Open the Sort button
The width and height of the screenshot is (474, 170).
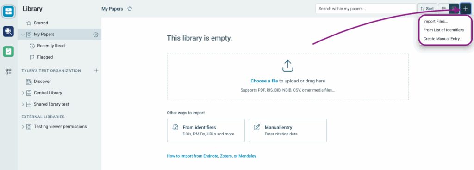pyautogui.click(x=427, y=9)
